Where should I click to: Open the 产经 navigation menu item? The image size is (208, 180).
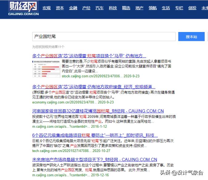pos(86,8)
